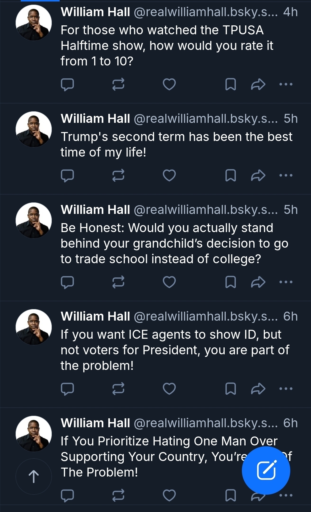Like the Trump's second term post
This screenshot has height=512, width=311.
169,175
